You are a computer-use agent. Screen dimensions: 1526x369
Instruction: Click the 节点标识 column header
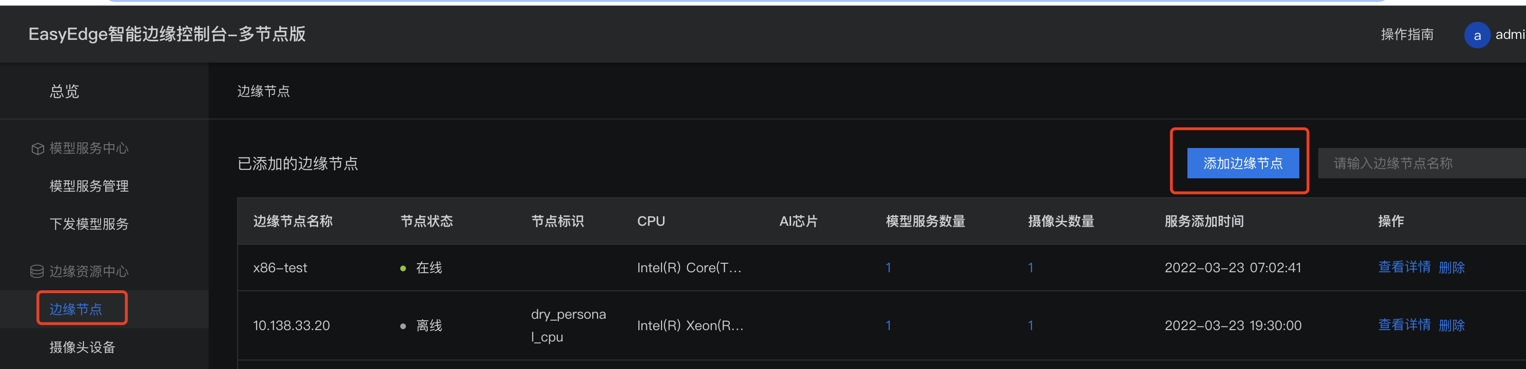pos(557,221)
